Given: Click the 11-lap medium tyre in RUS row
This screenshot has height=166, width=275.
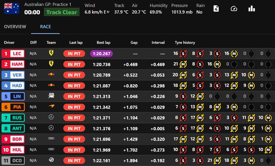Looking at the screenshot, I should [x=251, y=118].
